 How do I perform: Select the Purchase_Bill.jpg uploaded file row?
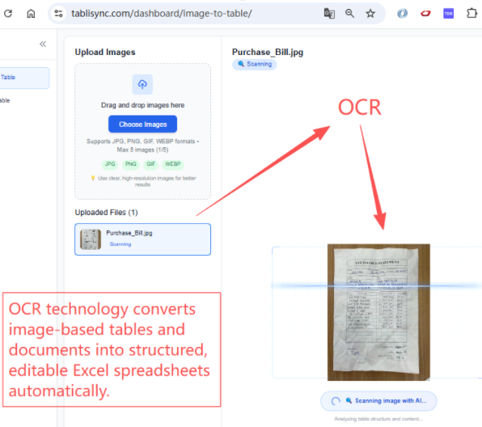coord(142,239)
